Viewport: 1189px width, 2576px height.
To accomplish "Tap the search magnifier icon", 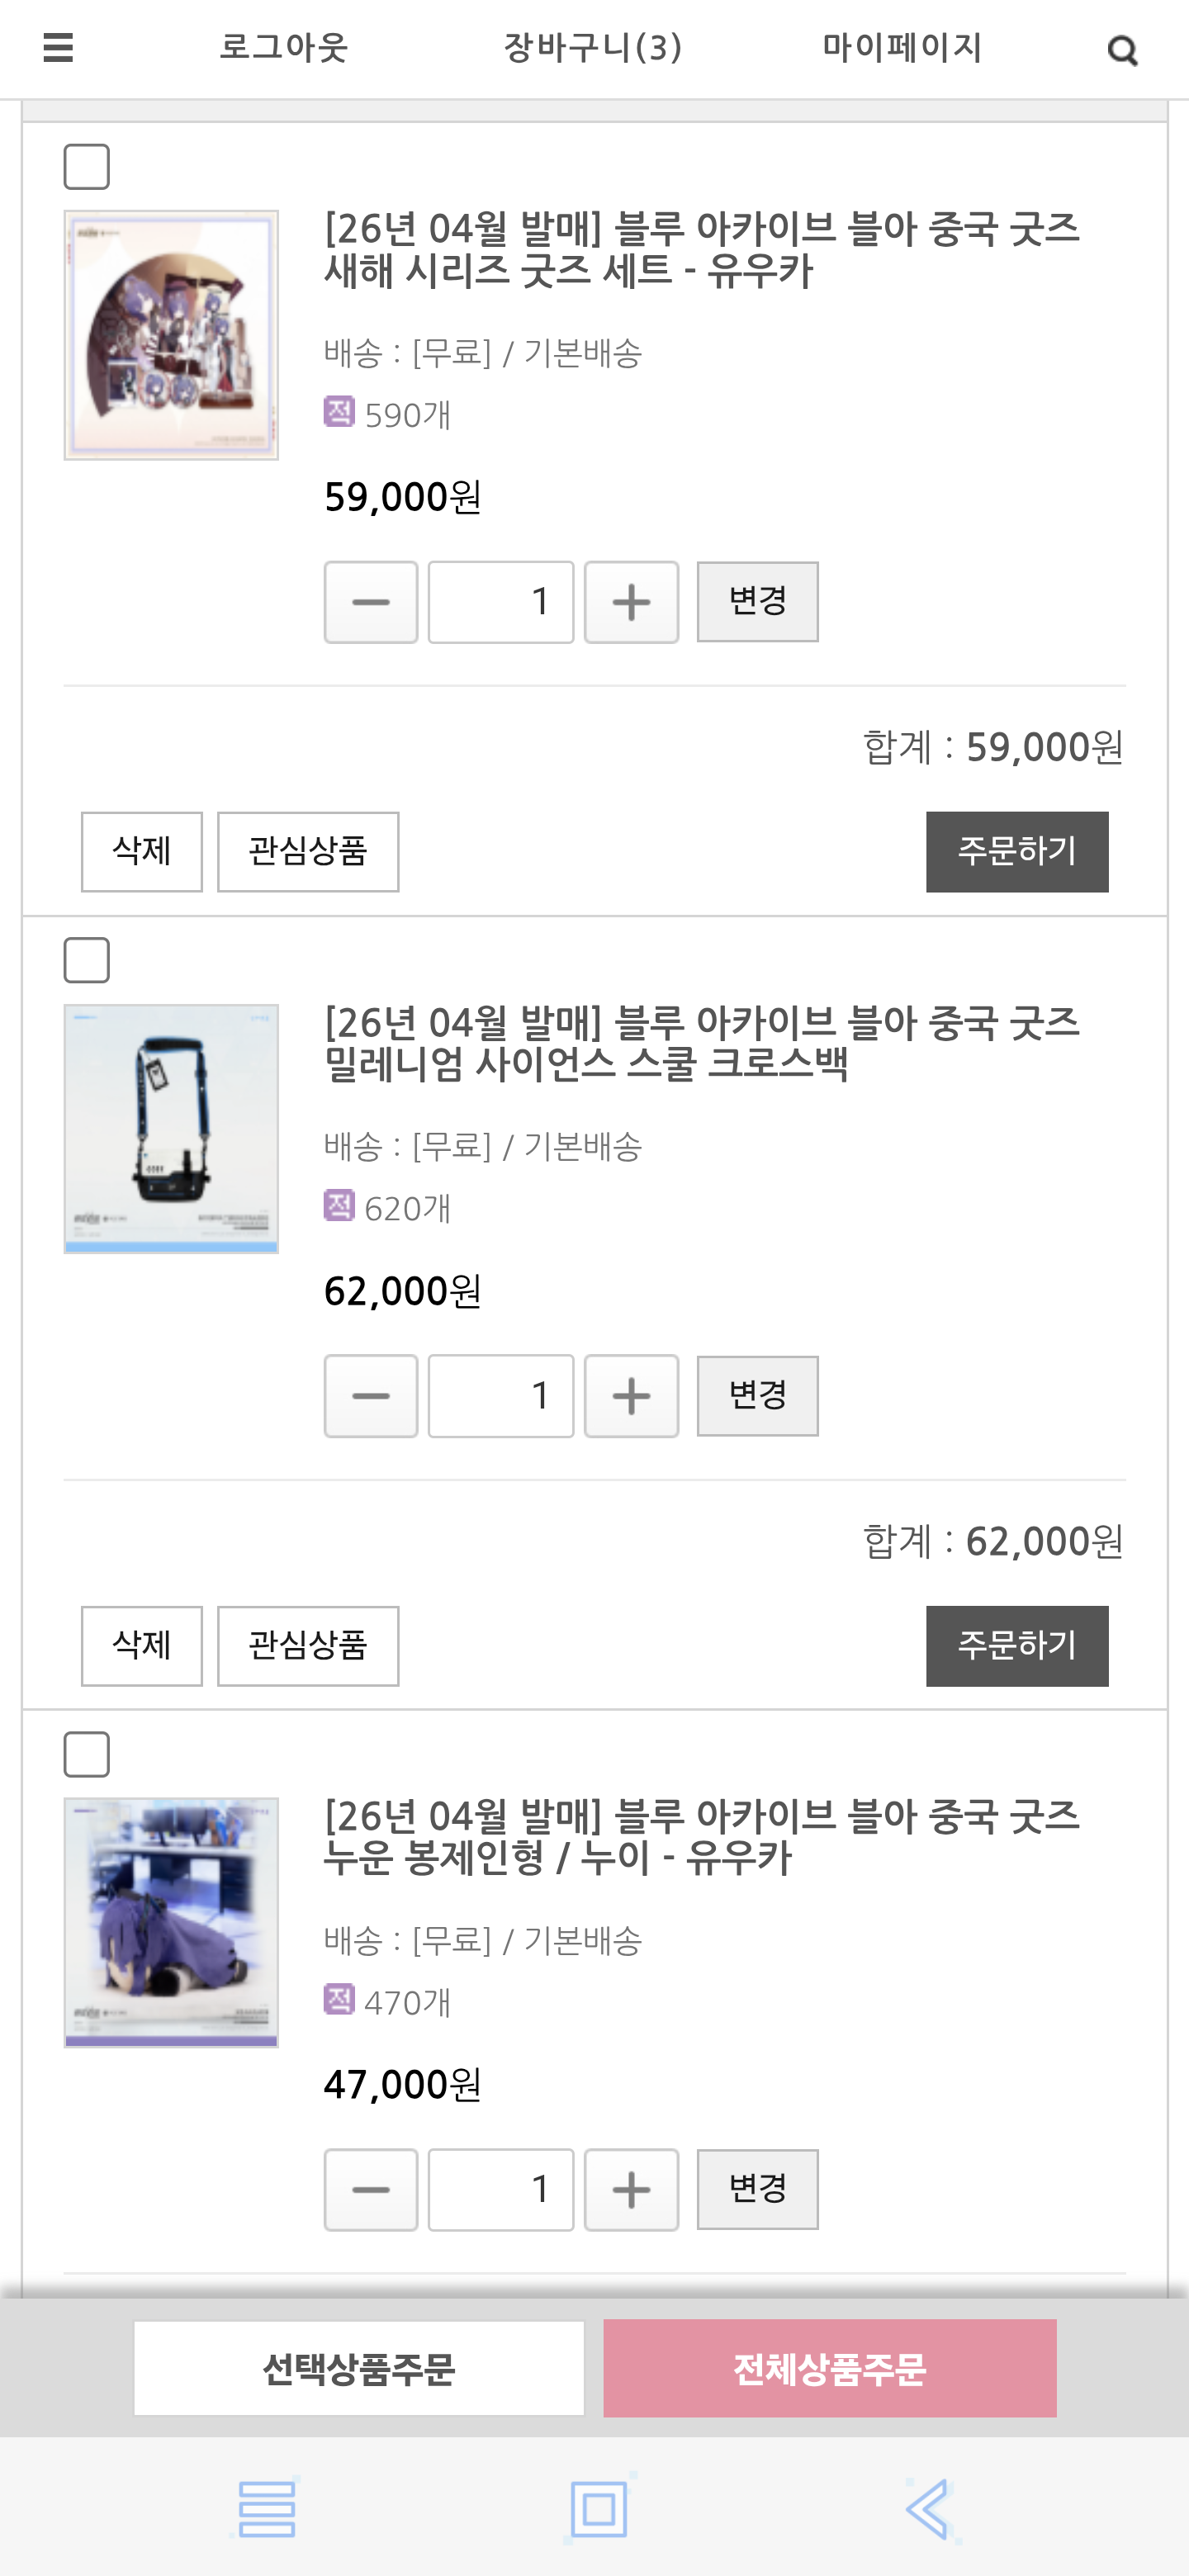I will (x=1122, y=50).
